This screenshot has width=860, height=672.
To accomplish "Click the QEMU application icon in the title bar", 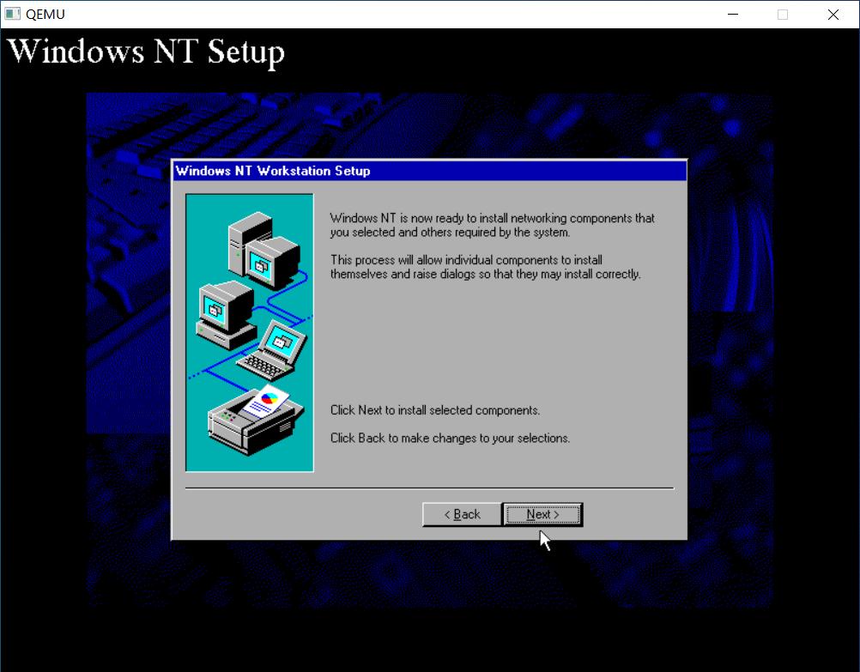I will [x=12, y=14].
